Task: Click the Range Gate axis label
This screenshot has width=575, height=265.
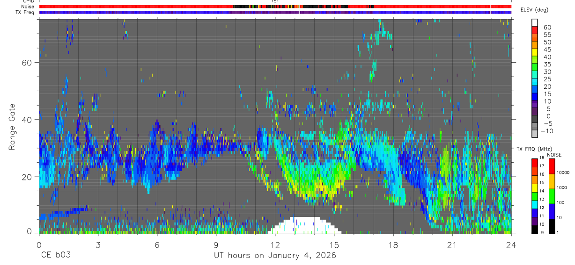Action: pyautogui.click(x=12, y=126)
